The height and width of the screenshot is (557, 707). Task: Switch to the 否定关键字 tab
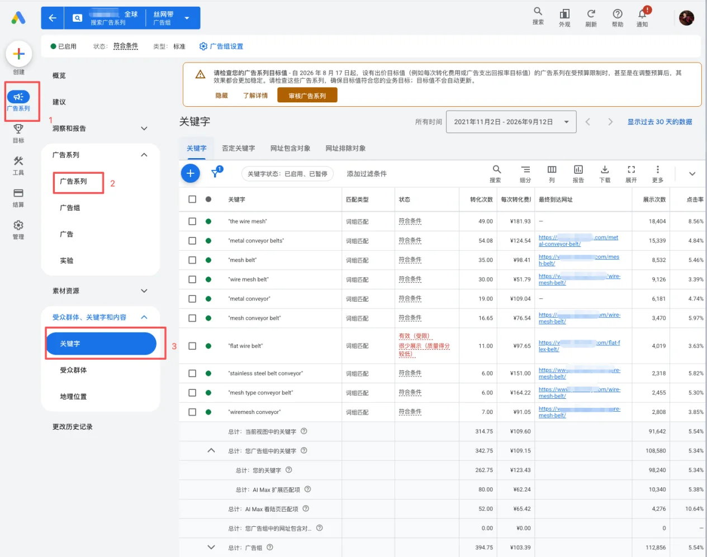(x=238, y=149)
